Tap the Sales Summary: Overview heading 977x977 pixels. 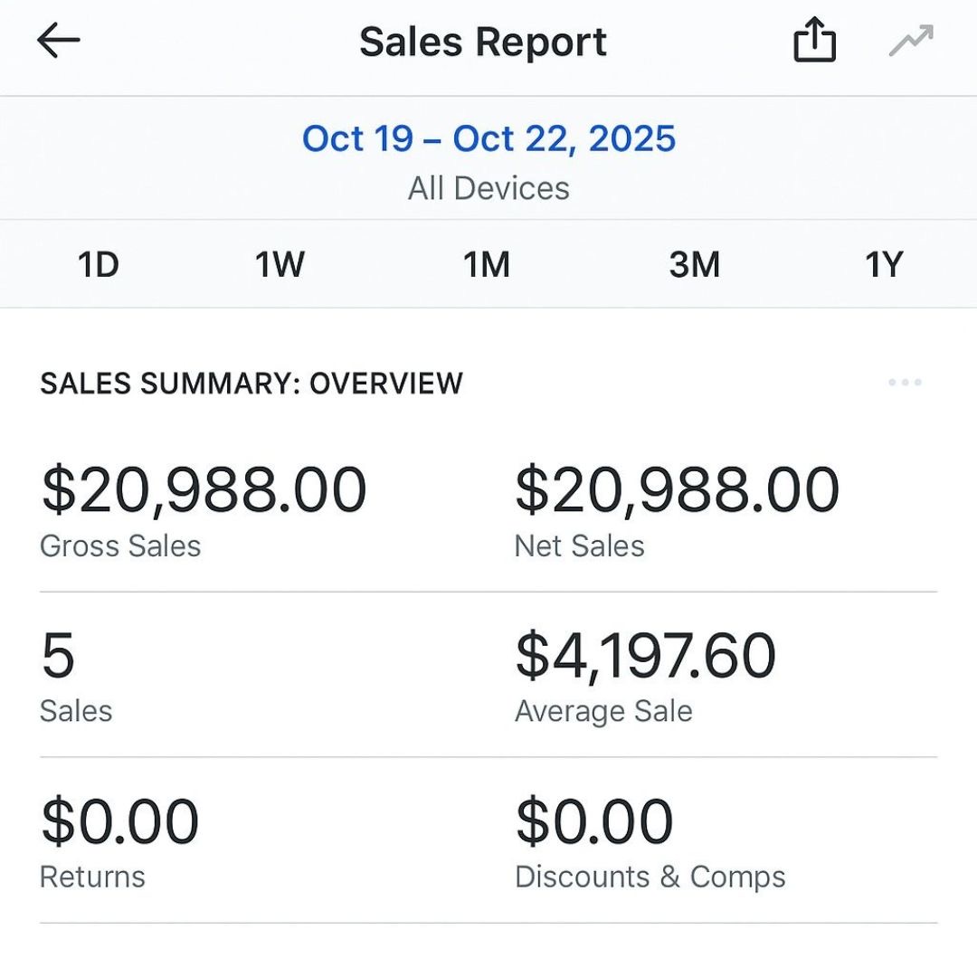coord(251,384)
